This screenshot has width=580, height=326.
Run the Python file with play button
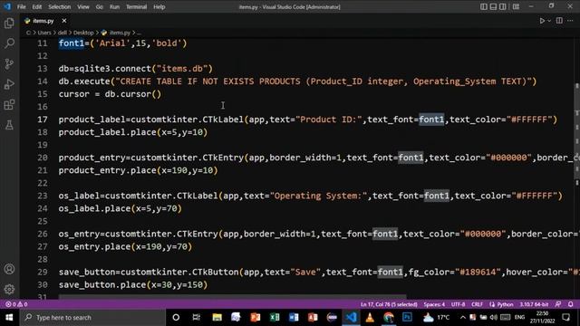[542, 21]
